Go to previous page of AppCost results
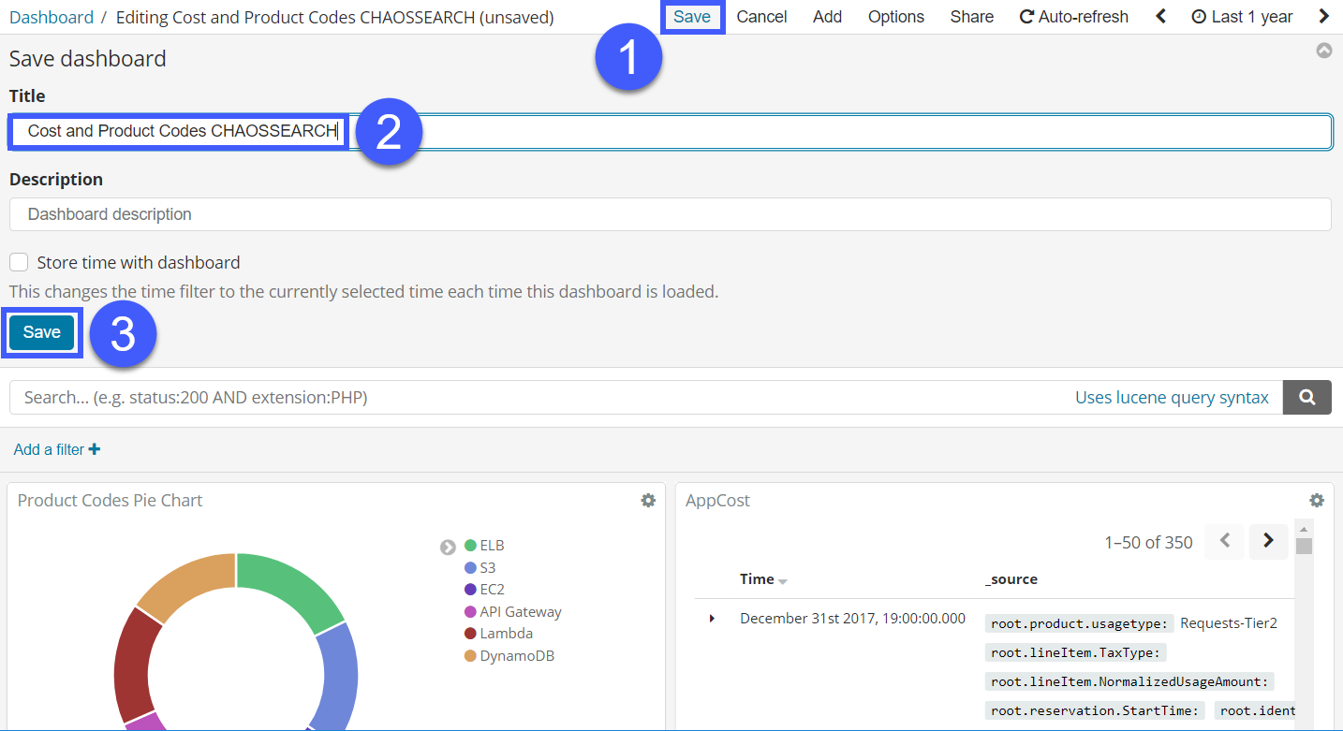 click(x=1225, y=541)
